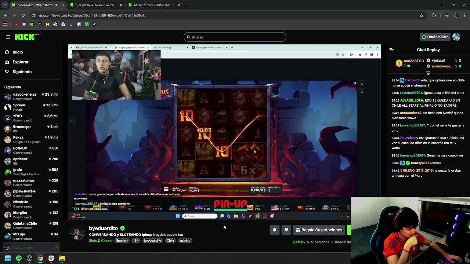Open Google bookmark

[x=55, y=25]
